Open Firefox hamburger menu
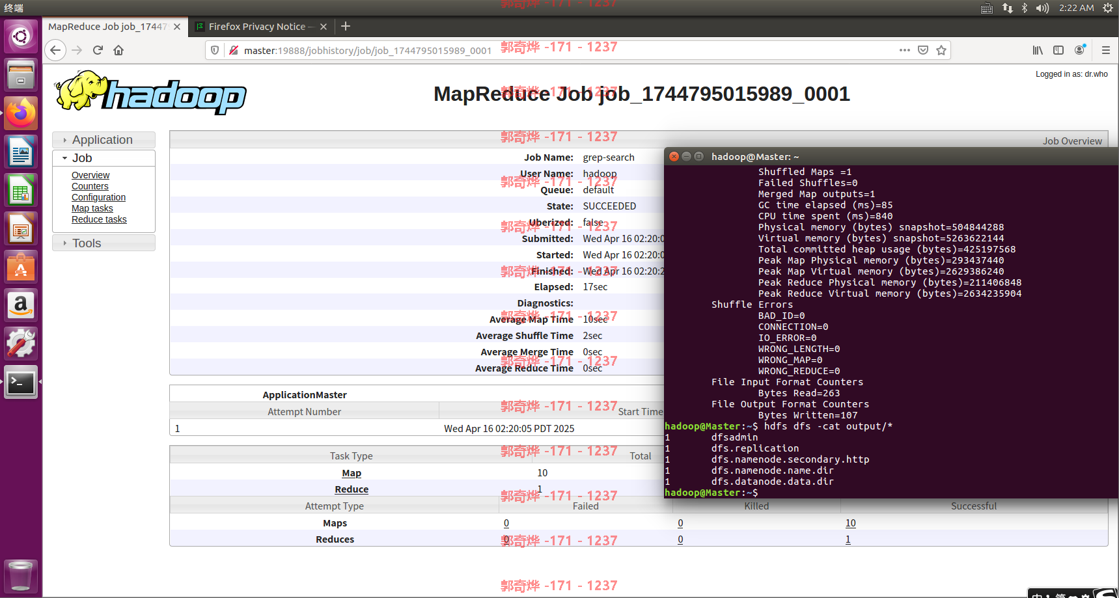Screen dimensions: 1119x598 point(1105,50)
